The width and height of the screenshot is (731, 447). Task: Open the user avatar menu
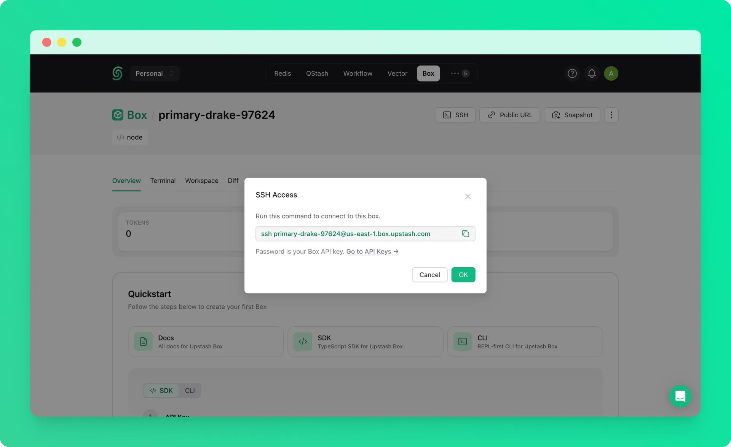(611, 73)
